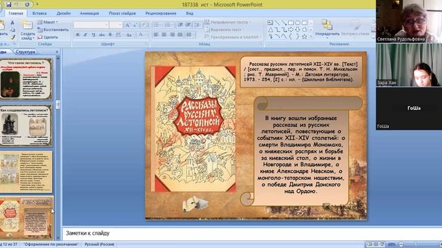Open the Вставка ribbon tab
The image size is (442, 248).
click(39, 13)
